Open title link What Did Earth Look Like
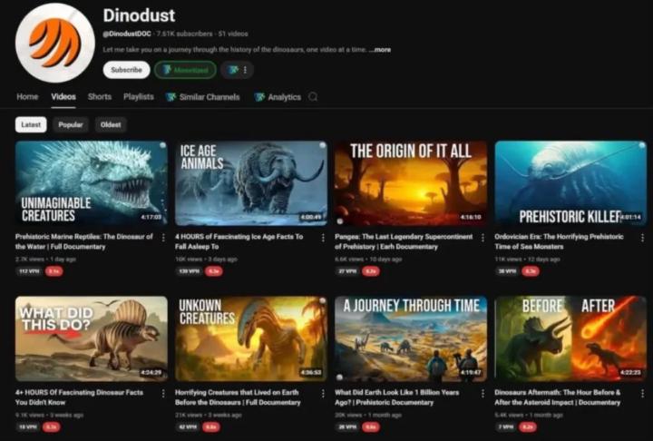 point(397,397)
